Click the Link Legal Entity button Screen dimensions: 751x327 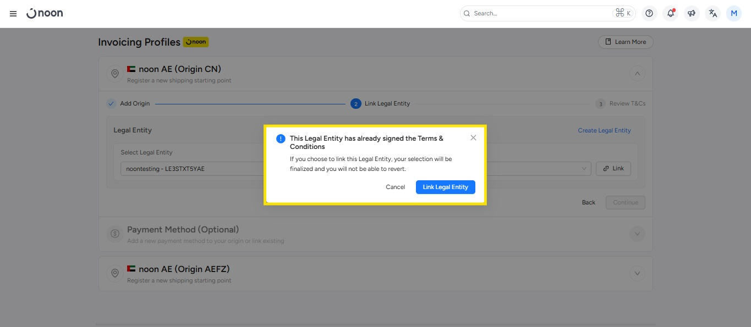[445, 187]
